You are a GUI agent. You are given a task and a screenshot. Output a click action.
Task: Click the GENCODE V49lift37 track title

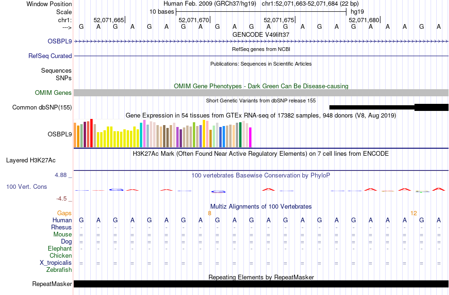coord(261,34)
